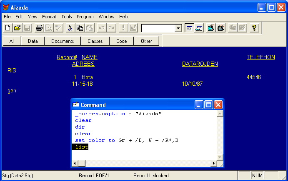Click the fox application icon in title bar
The width and height of the screenshot is (288, 181).
tap(6, 7)
